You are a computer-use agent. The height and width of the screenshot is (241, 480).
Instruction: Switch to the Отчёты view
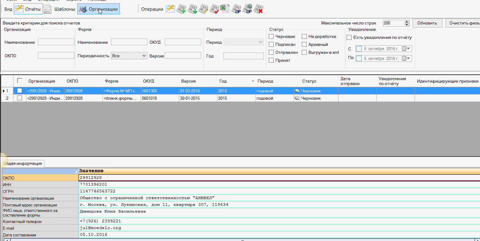click(x=28, y=9)
